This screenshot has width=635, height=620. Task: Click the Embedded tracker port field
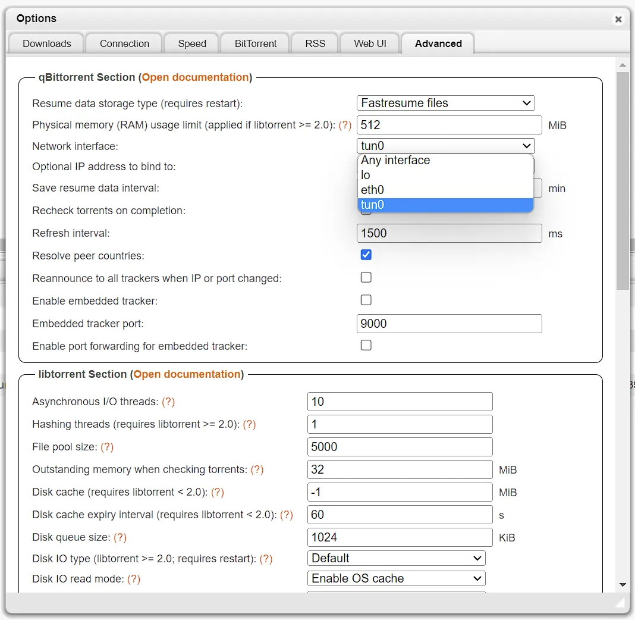pos(449,324)
